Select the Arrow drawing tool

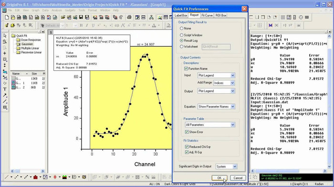(5, 95)
